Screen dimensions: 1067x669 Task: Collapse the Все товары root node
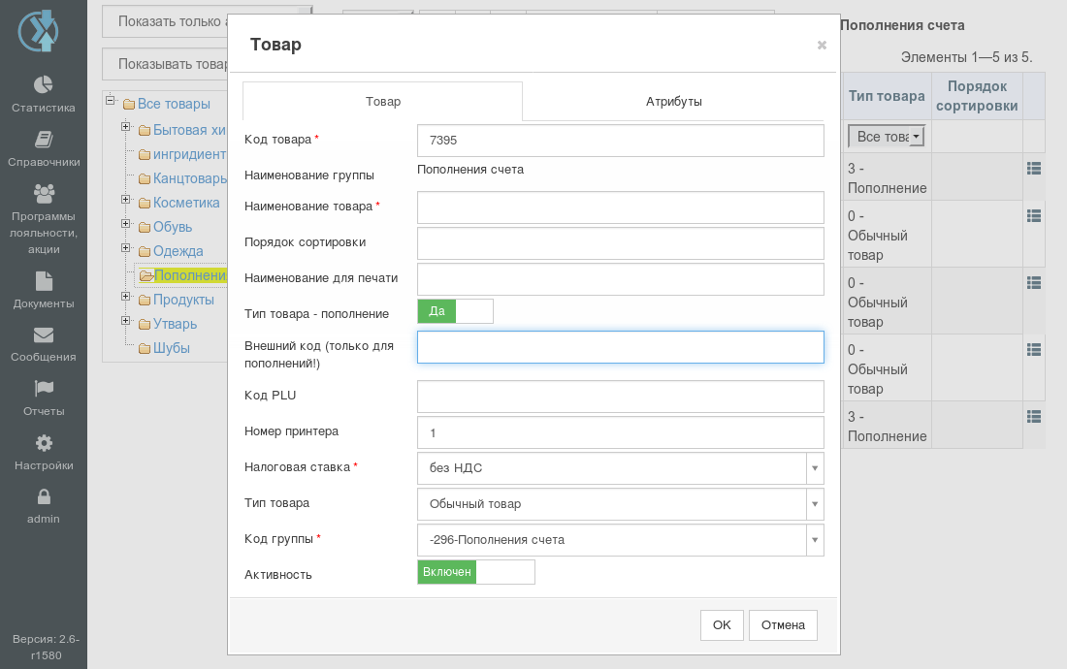[111, 101]
